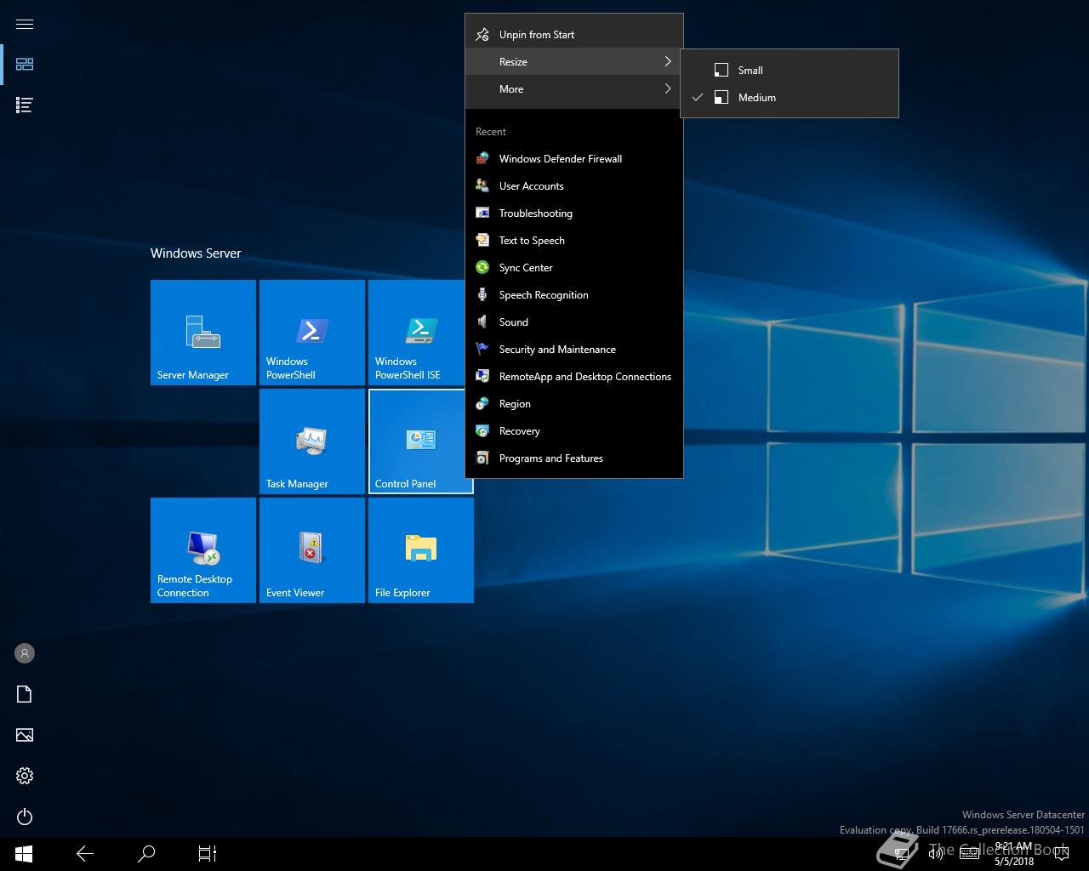Switch to pinned tiles view
Image resolution: width=1089 pixels, height=871 pixels.
[x=25, y=64]
